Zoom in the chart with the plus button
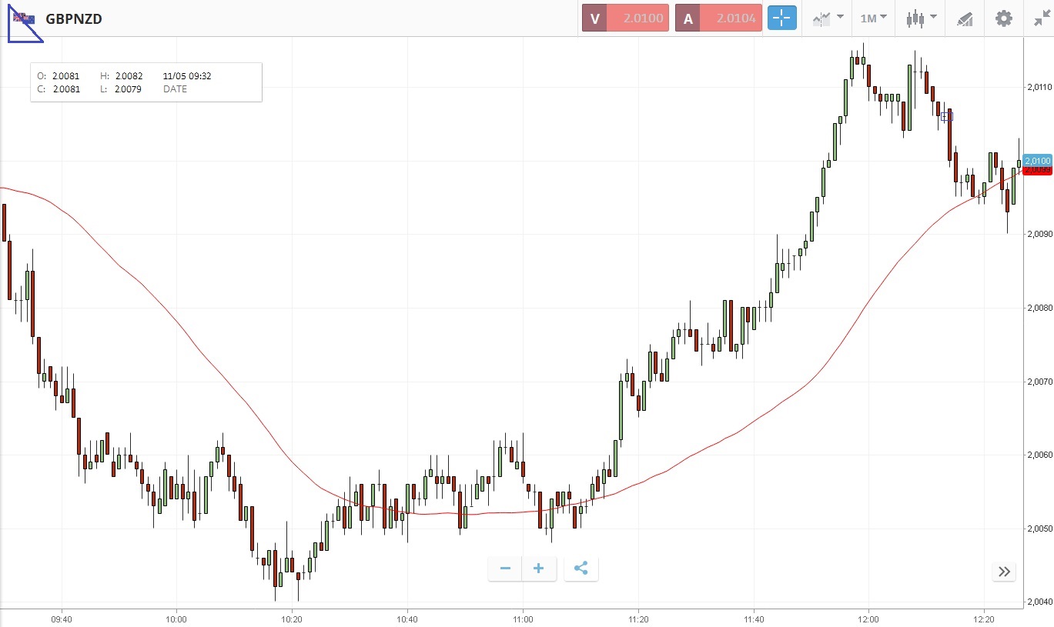Image resolution: width=1054 pixels, height=627 pixels. pyautogui.click(x=539, y=569)
